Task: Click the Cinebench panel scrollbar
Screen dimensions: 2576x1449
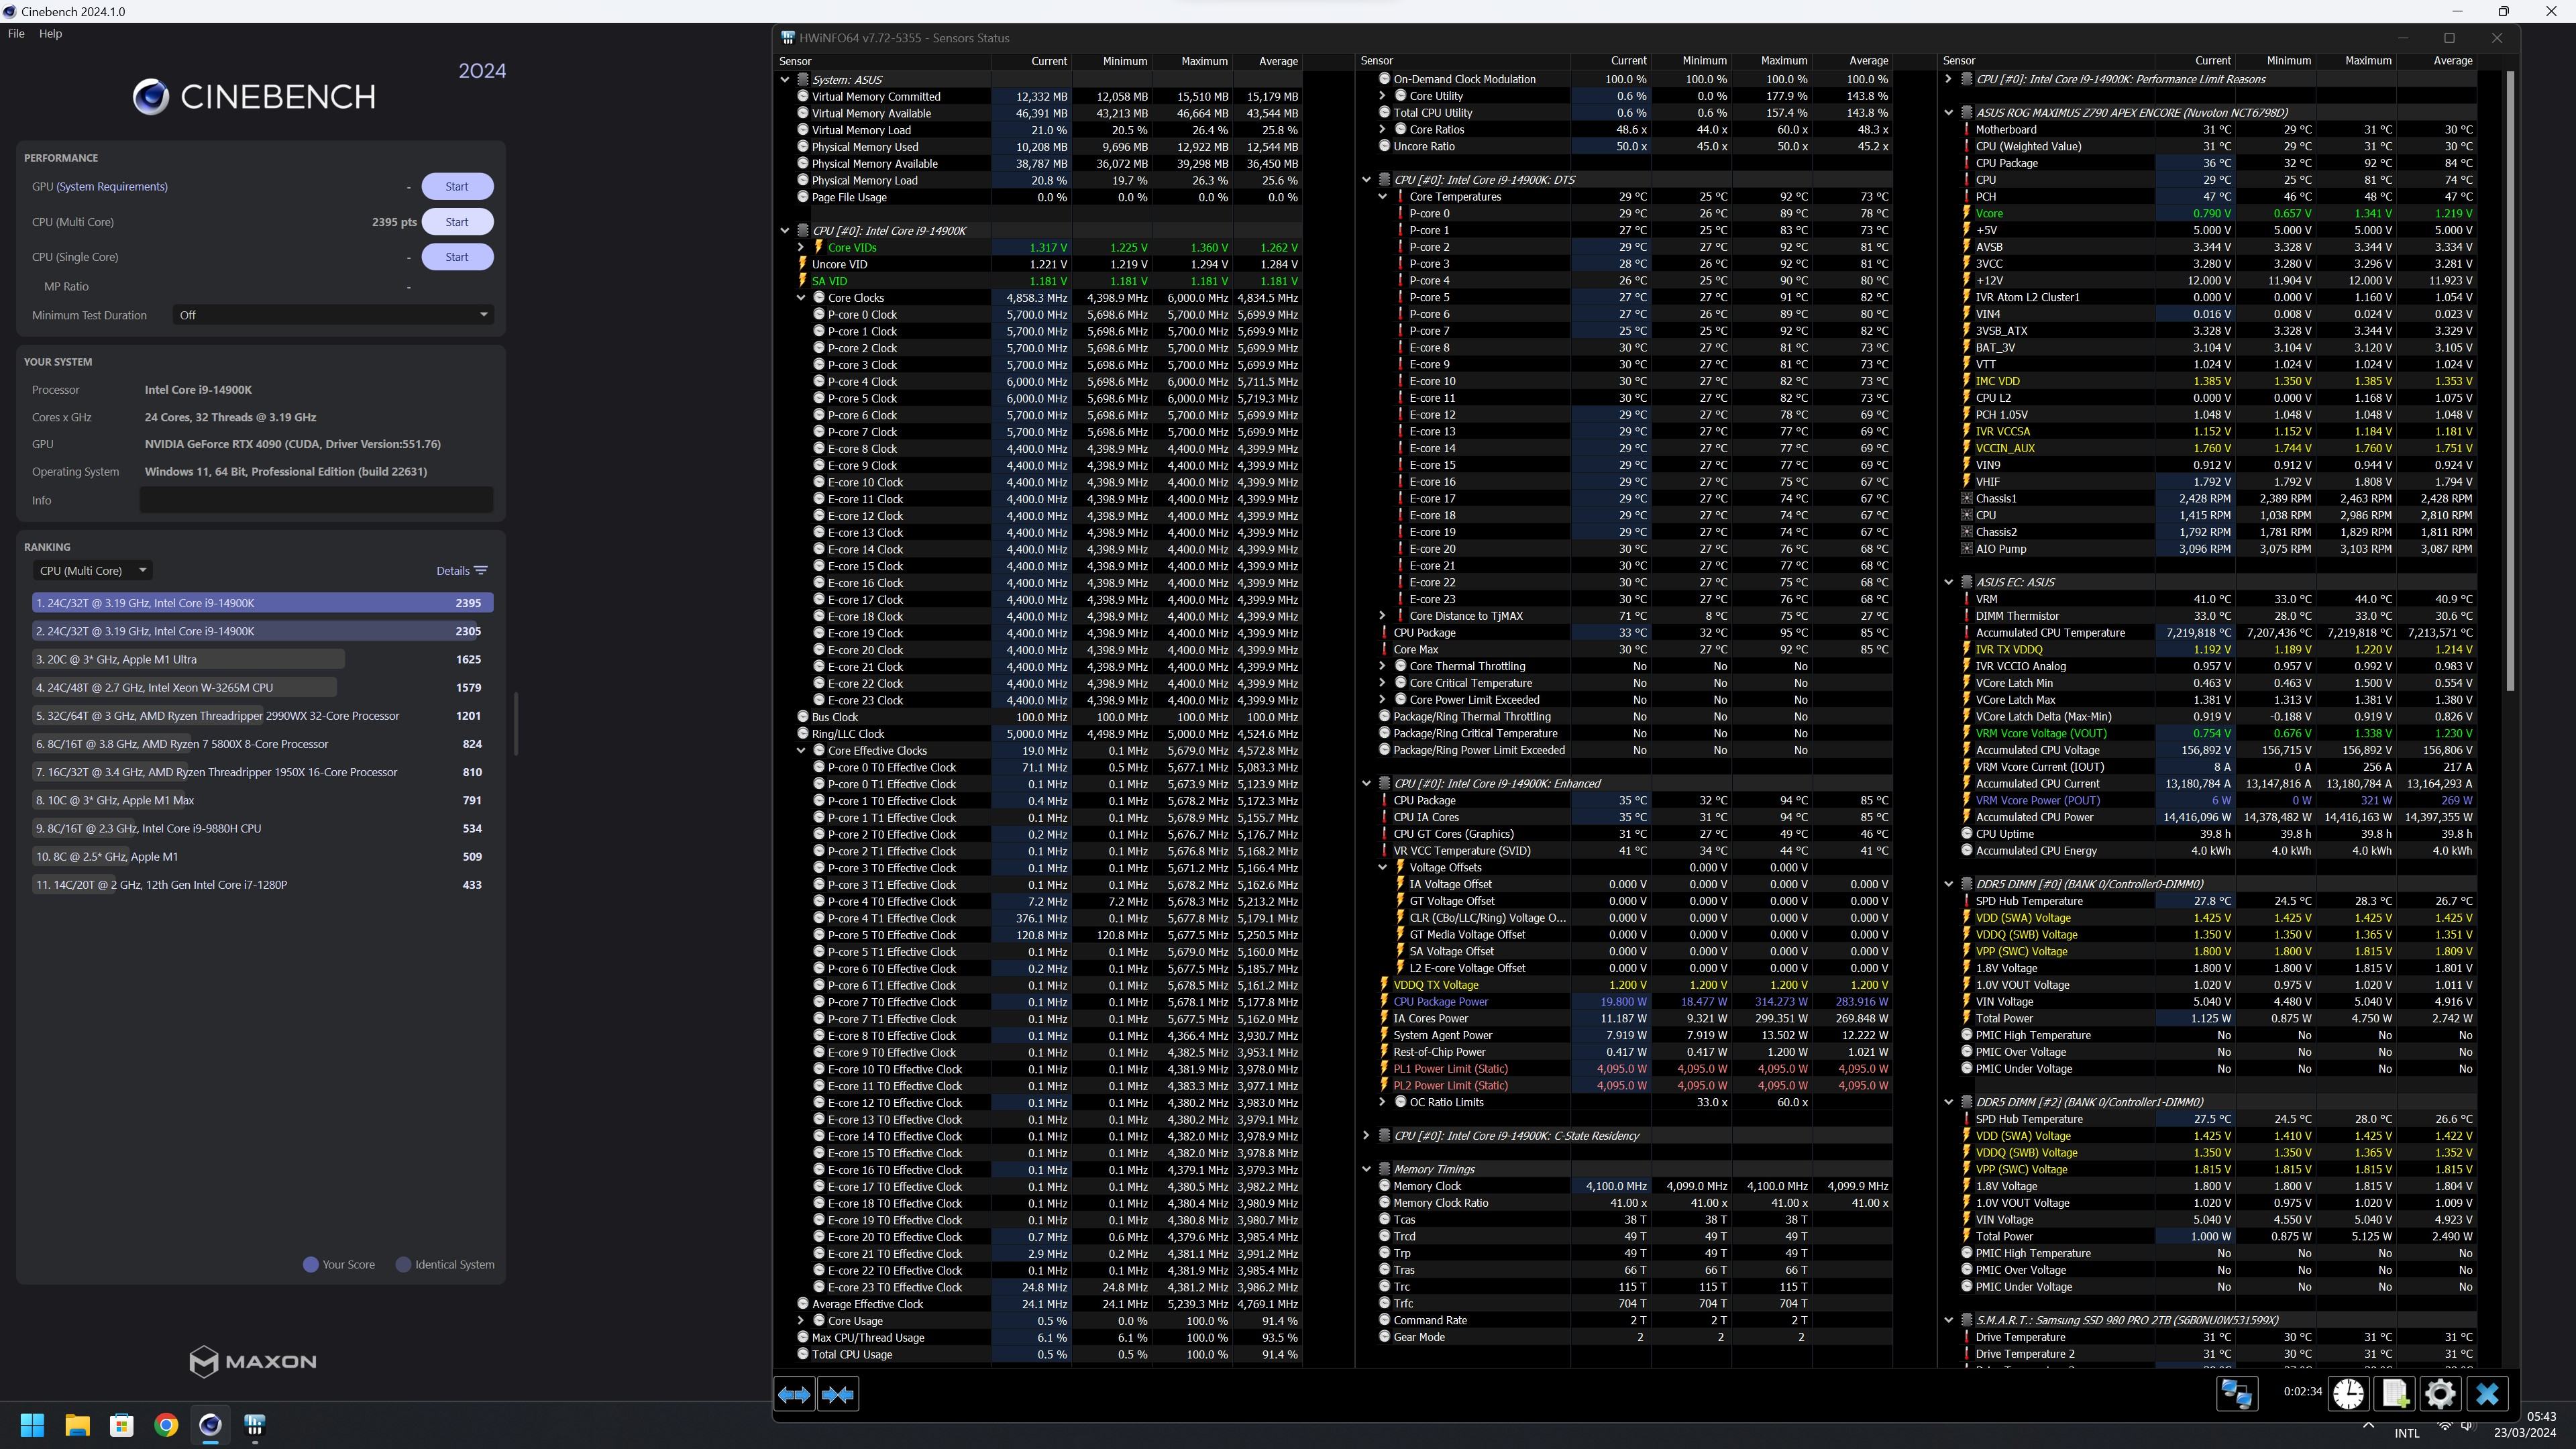Action: coord(516,724)
